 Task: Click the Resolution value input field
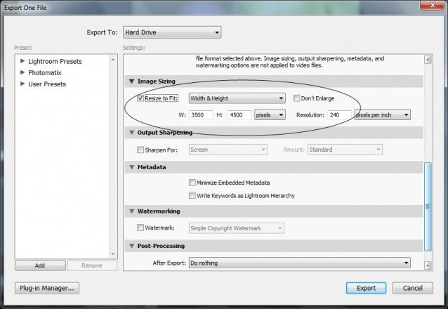tap(339, 114)
